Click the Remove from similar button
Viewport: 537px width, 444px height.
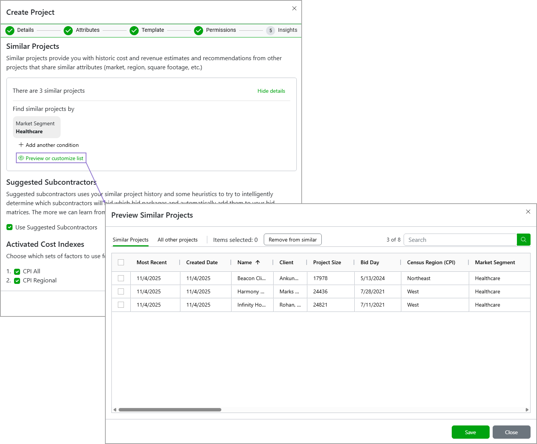[x=292, y=239]
